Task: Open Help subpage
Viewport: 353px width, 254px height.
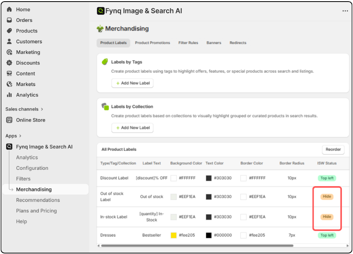Action: [21, 221]
